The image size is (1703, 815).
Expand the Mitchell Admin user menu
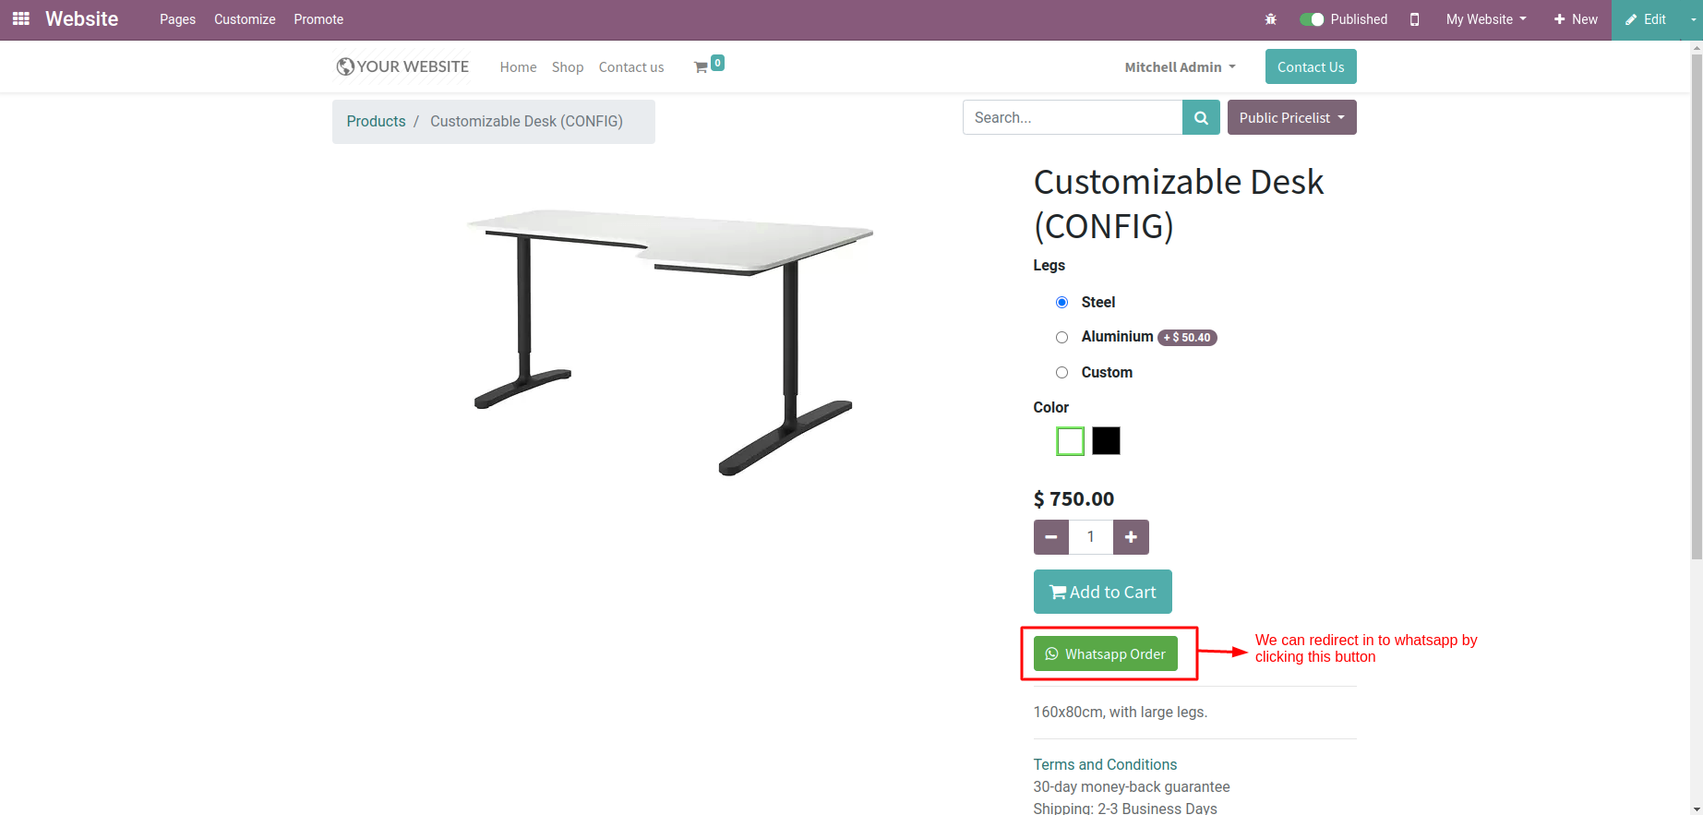tap(1180, 67)
